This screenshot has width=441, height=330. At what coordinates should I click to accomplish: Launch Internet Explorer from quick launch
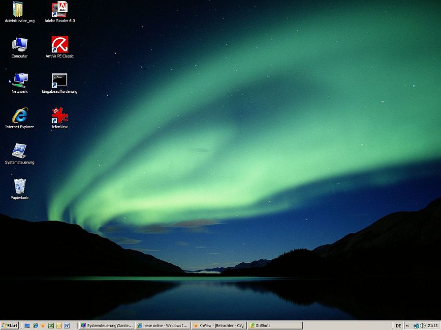click(x=35, y=326)
